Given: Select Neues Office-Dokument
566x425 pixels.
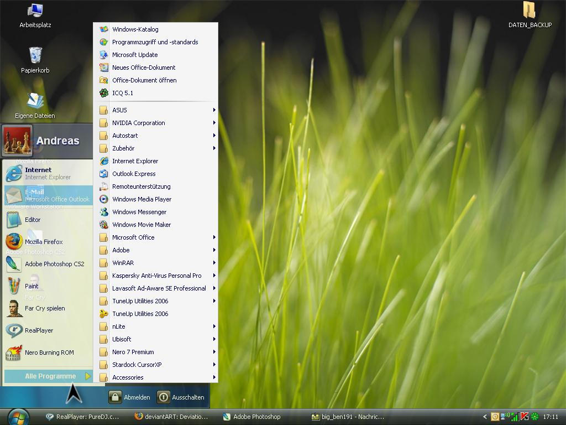Looking at the screenshot, I should tap(155, 68).
